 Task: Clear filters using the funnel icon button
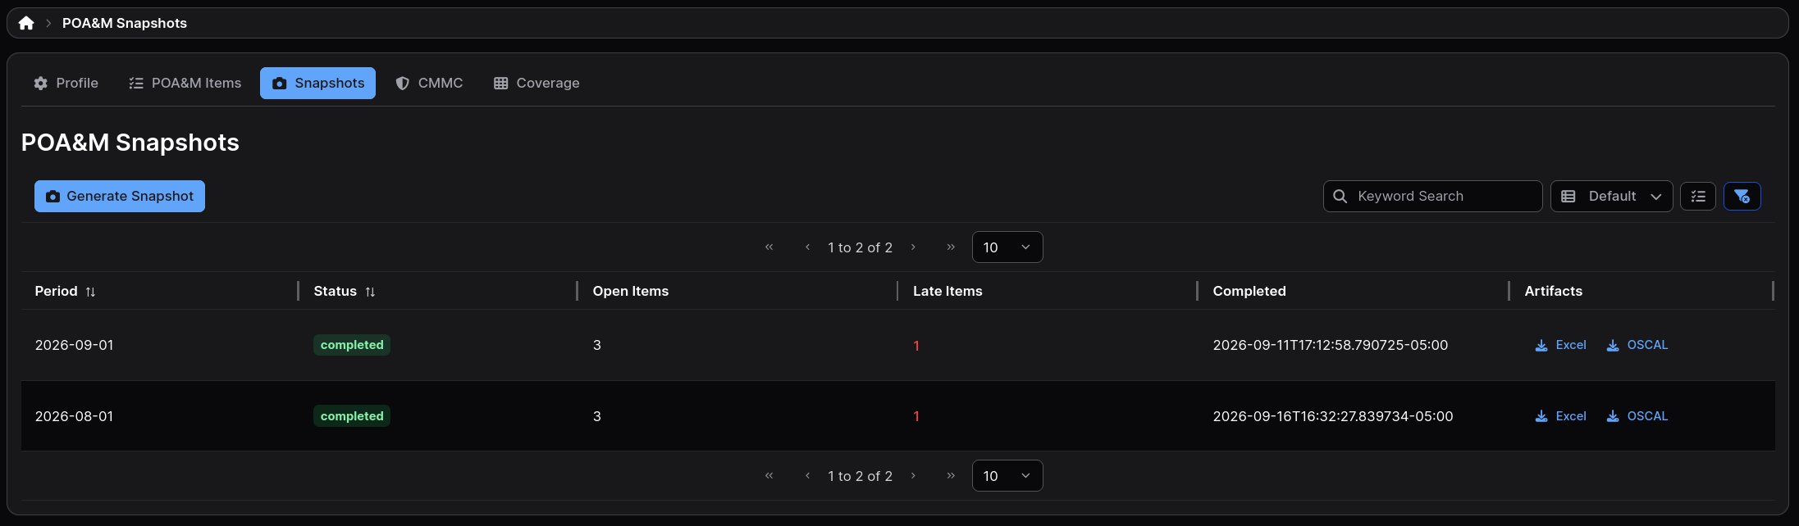point(1742,197)
